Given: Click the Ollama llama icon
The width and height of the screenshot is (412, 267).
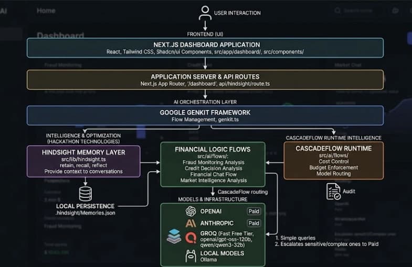Looking at the screenshot, I should click(x=191, y=256).
